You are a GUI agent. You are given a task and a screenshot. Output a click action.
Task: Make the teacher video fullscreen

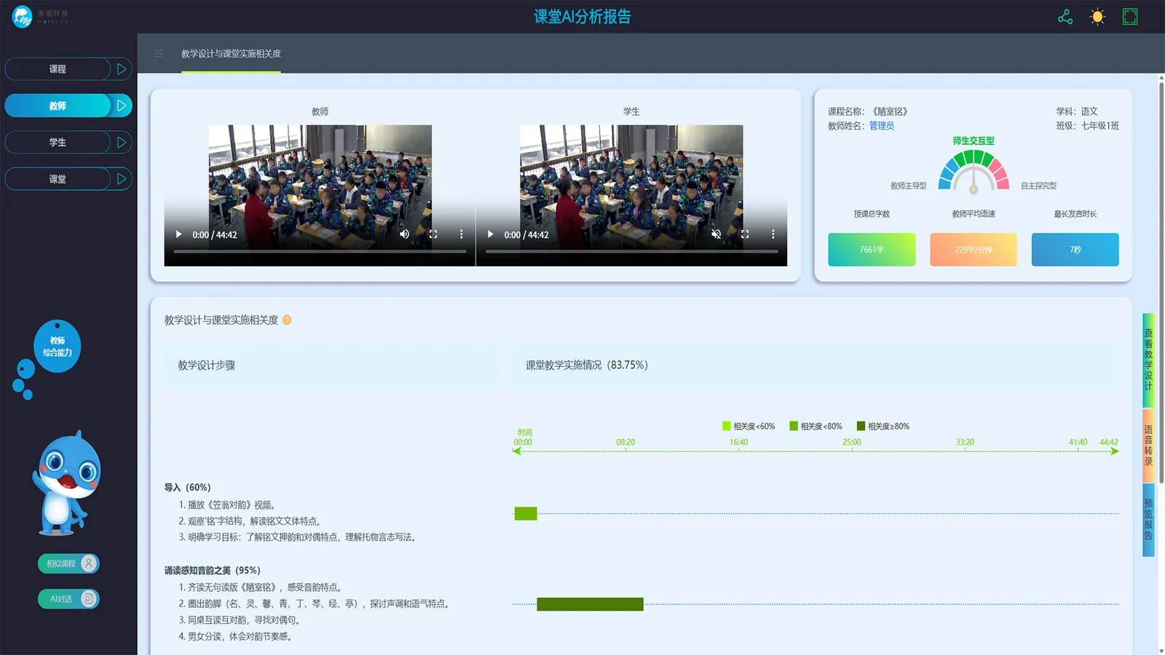(x=433, y=234)
